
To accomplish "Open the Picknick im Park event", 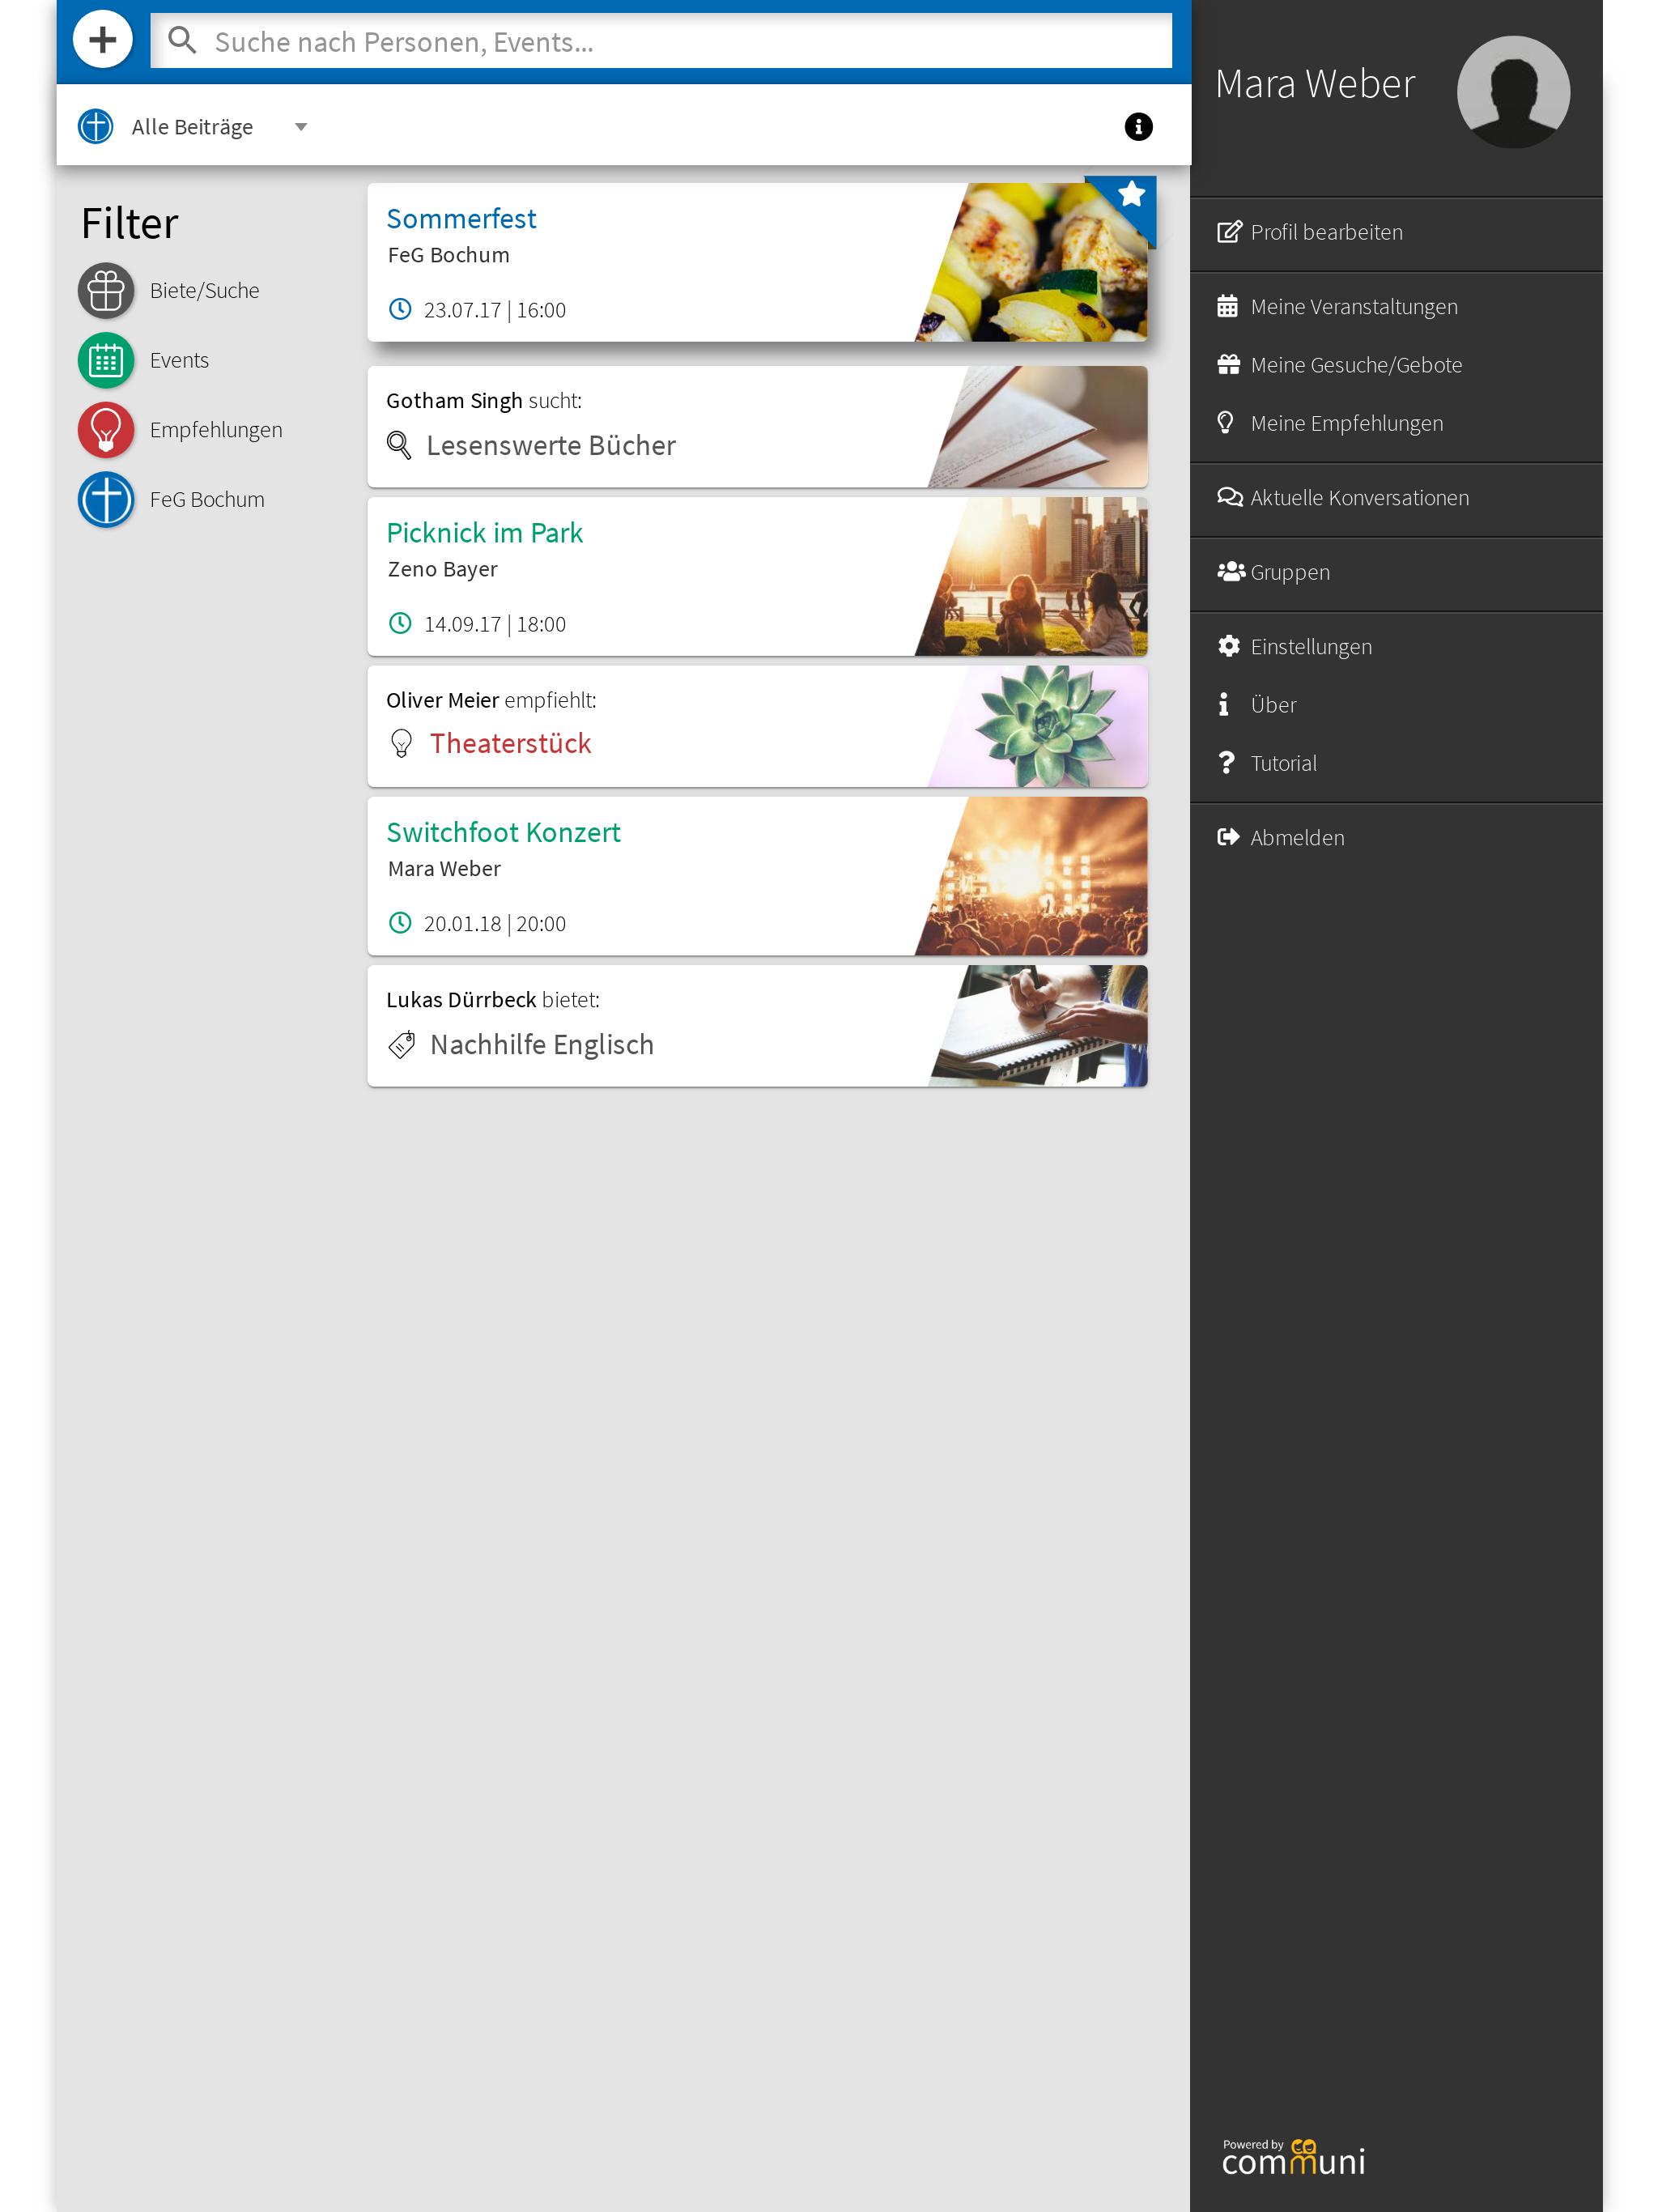I will (x=484, y=533).
